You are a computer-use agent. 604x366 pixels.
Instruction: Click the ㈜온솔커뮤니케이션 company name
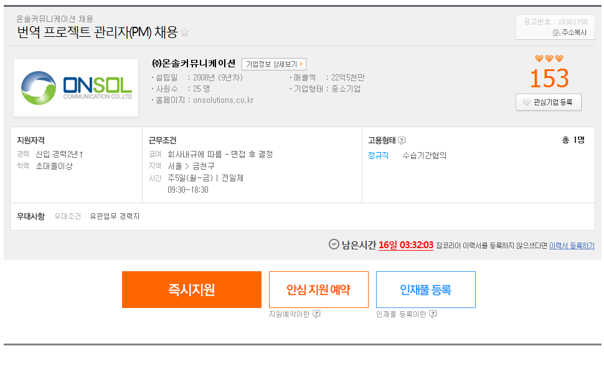tap(194, 64)
